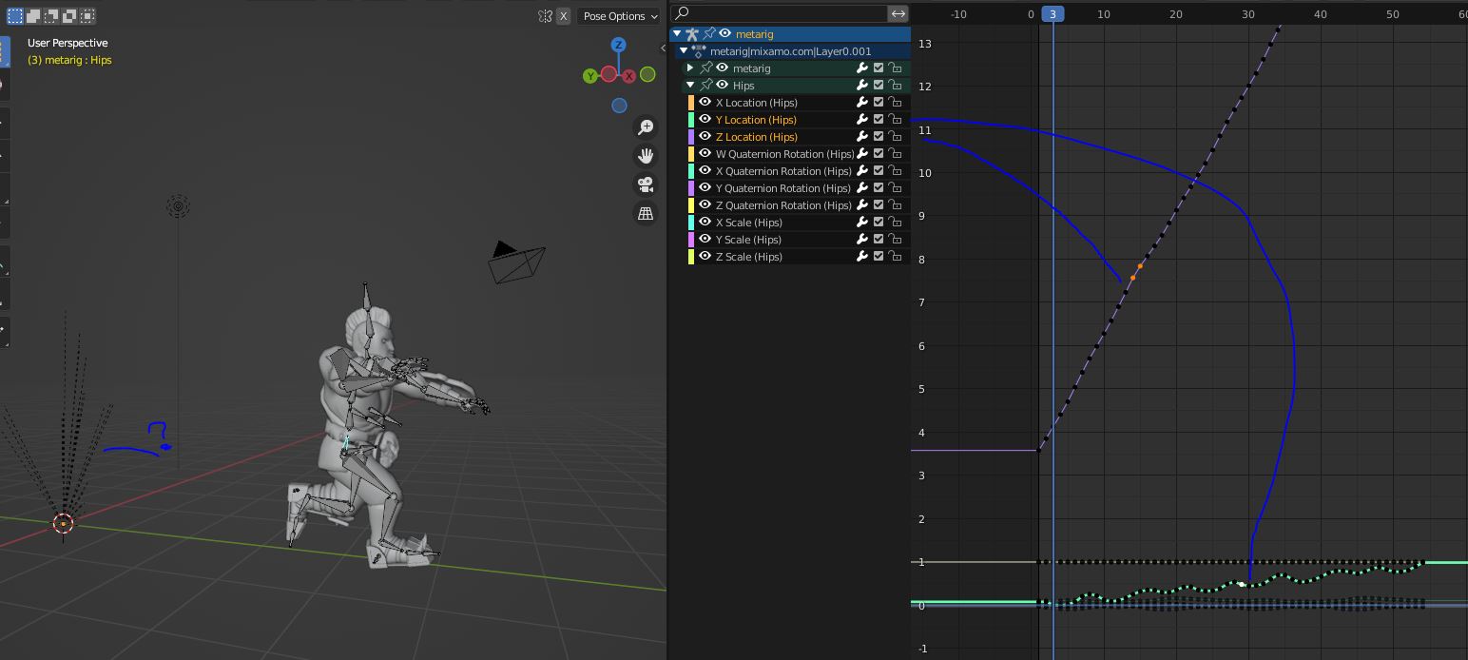This screenshot has height=660, width=1468.
Task: Lock the X Scale (Hips) channel
Action: coord(894,222)
